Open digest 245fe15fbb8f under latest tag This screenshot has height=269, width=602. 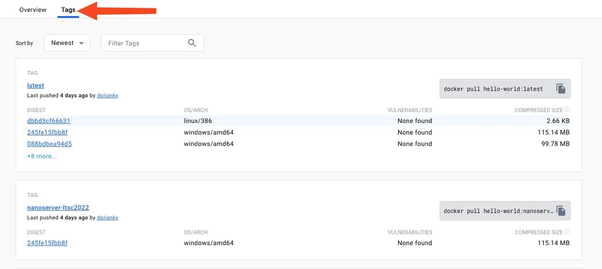[x=48, y=132]
